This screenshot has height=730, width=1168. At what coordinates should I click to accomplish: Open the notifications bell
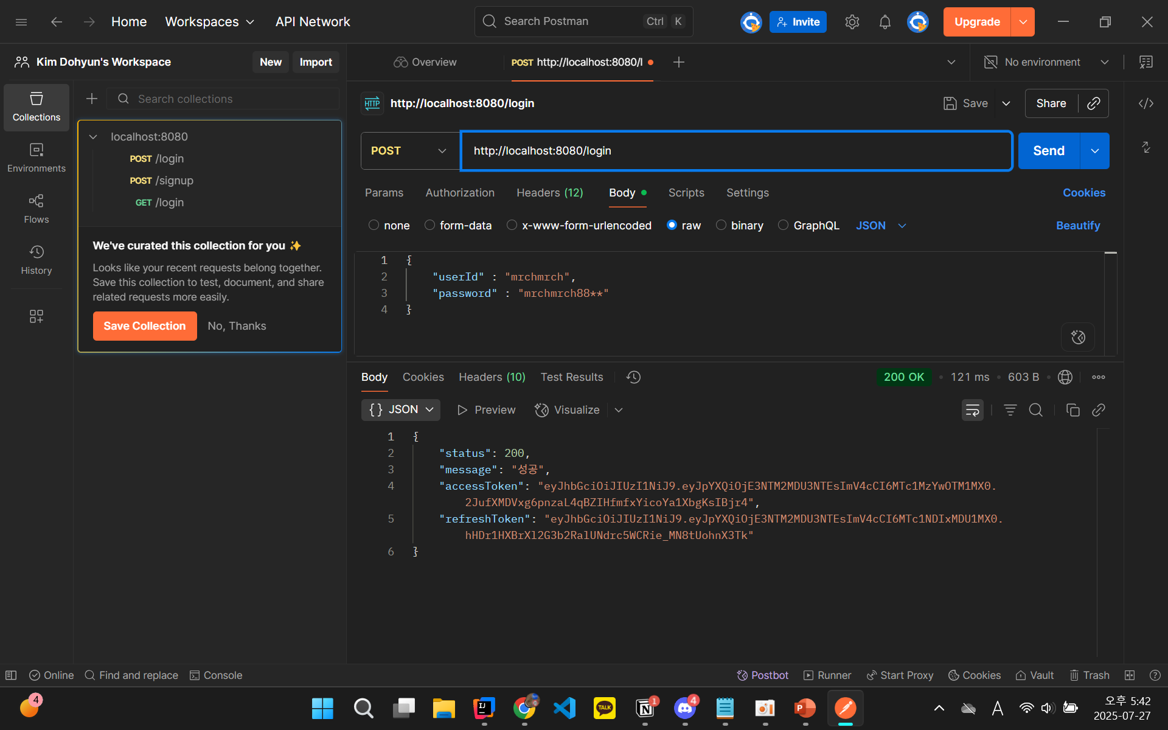[x=885, y=22]
